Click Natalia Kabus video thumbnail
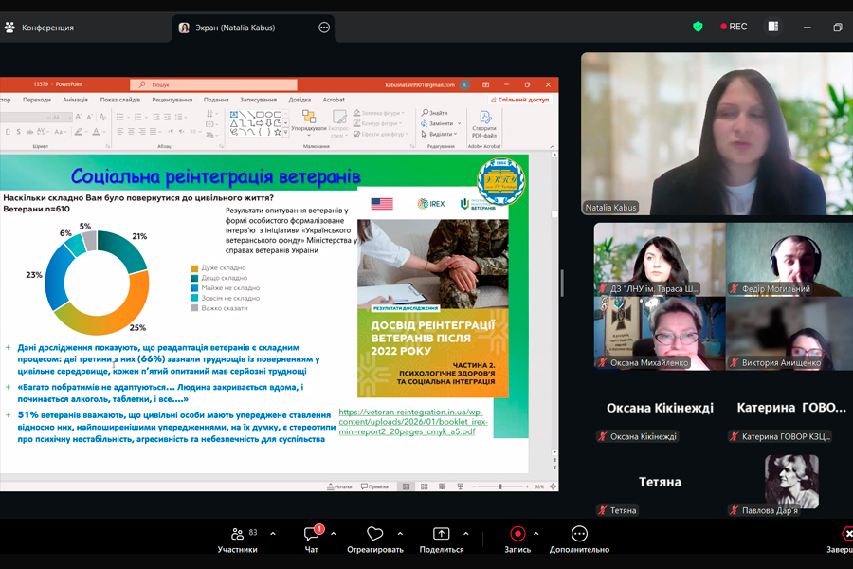 tap(717, 134)
